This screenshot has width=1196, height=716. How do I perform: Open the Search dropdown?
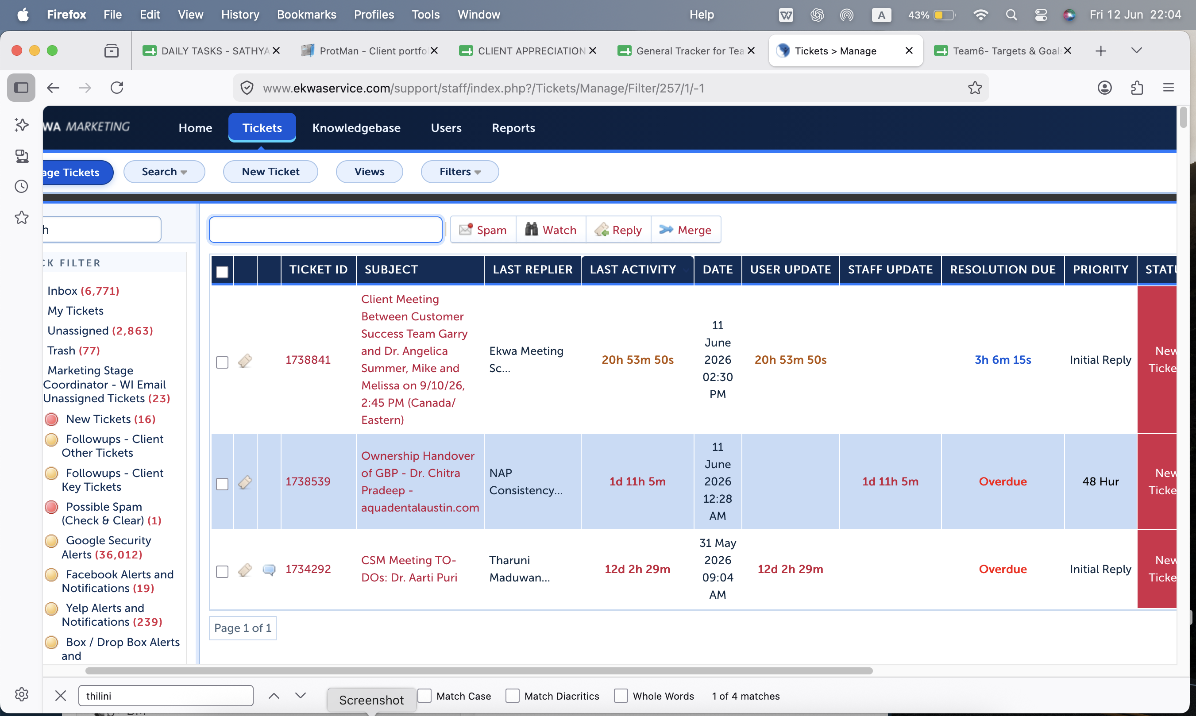tap(164, 172)
